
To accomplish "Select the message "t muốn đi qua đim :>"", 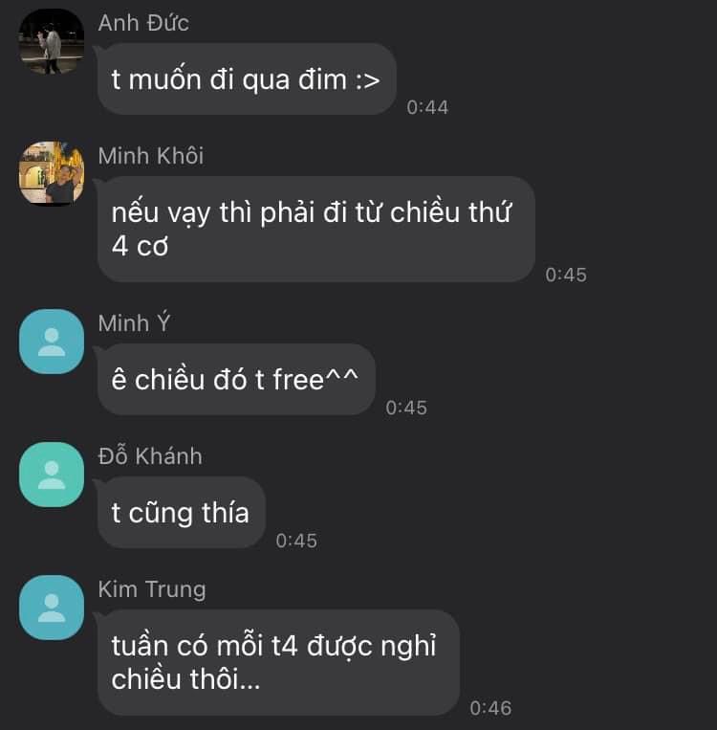I will click(246, 79).
